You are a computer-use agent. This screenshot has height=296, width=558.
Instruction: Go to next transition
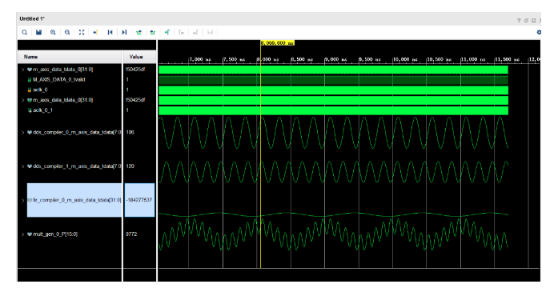[x=153, y=32]
